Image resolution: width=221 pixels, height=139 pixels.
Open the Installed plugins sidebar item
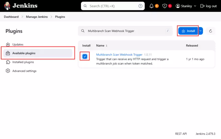pyautogui.click(x=38, y=62)
